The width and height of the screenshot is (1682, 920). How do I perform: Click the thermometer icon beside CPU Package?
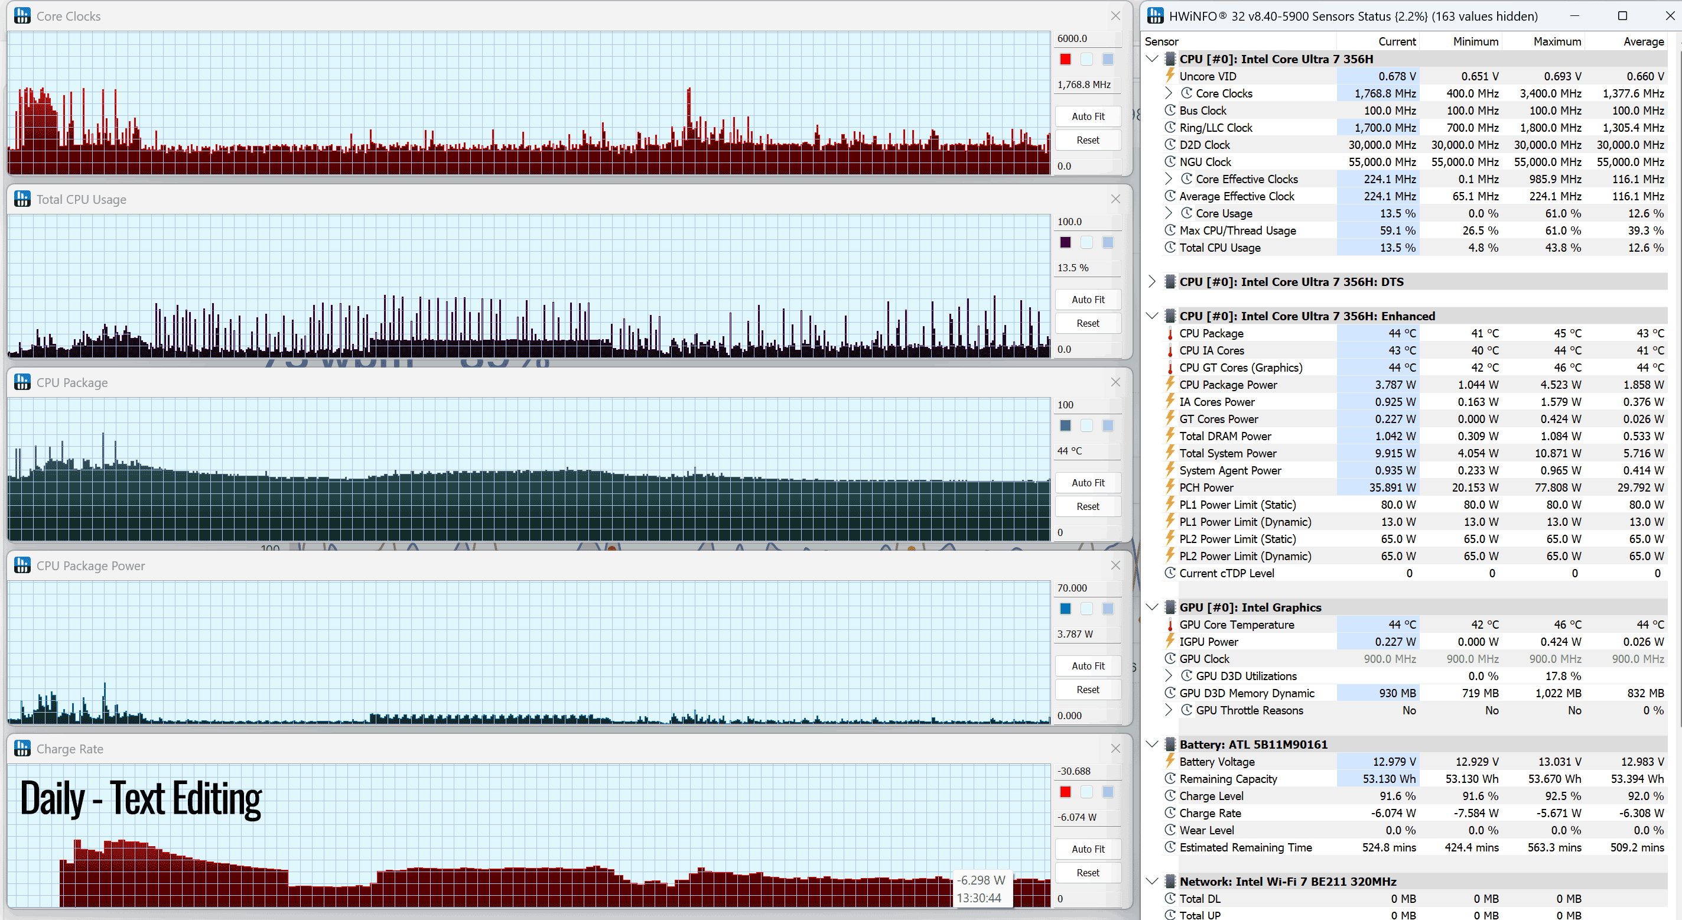tap(1170, 334)
